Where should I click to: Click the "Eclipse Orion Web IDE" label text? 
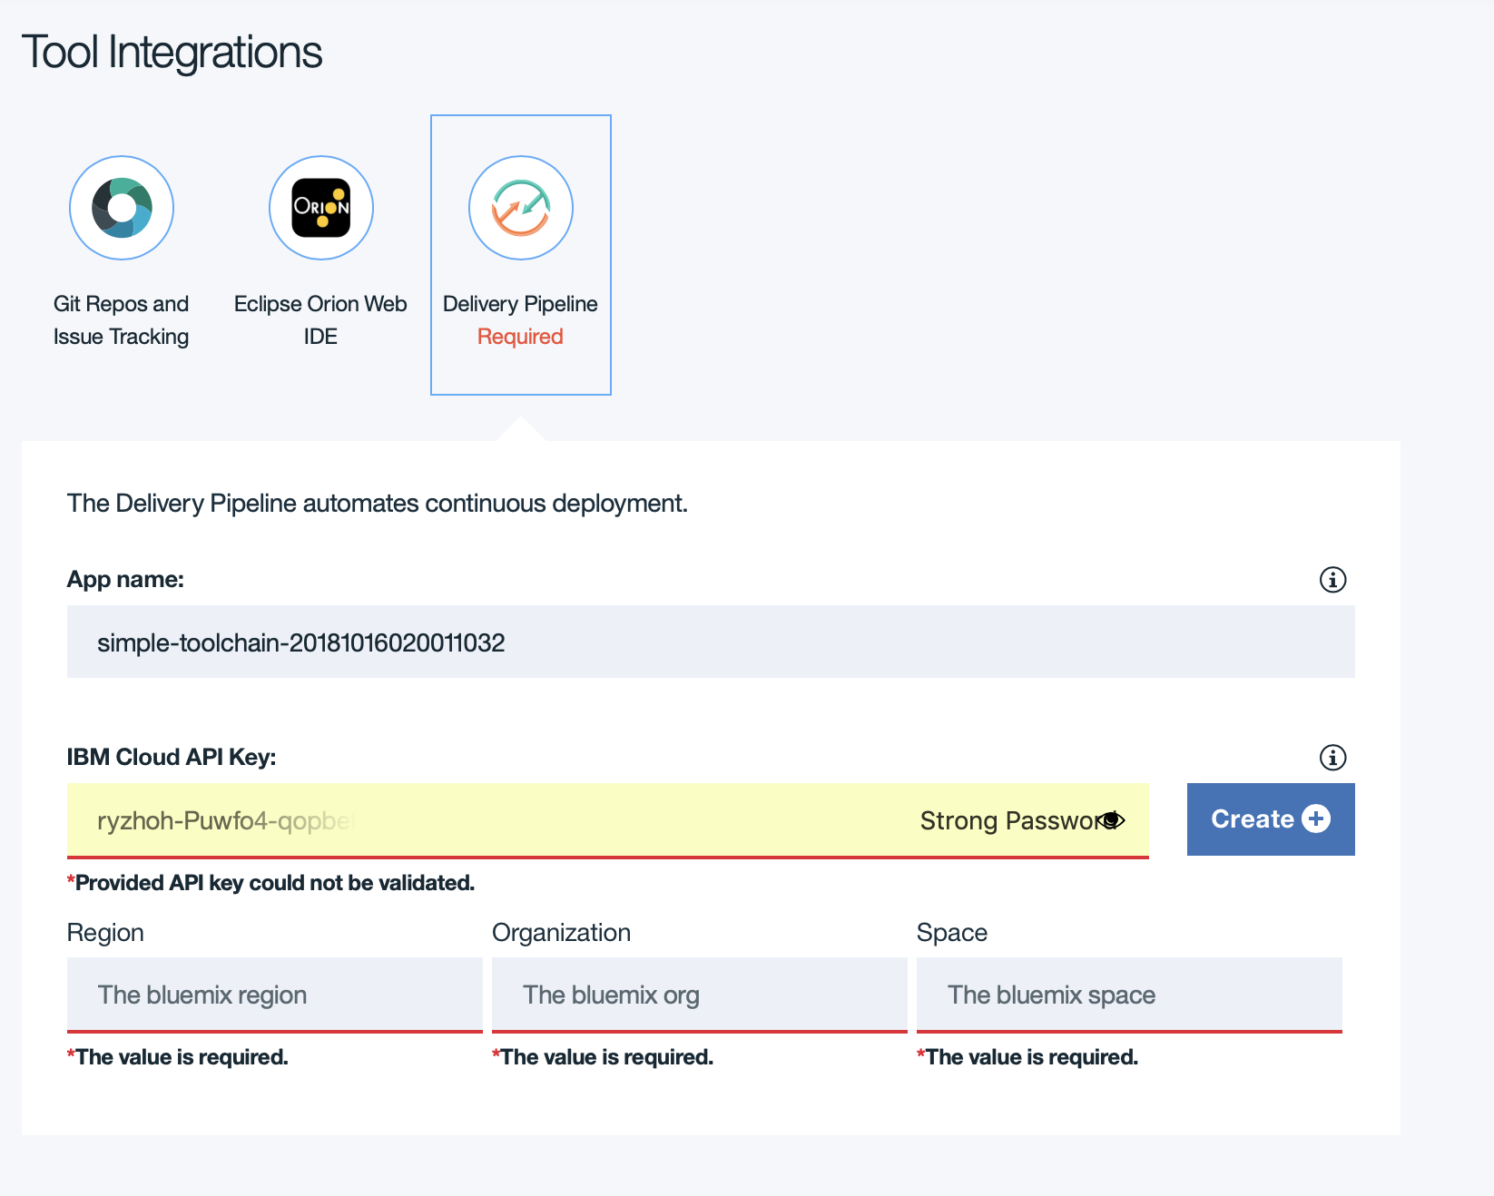click(x=320, y=320)
